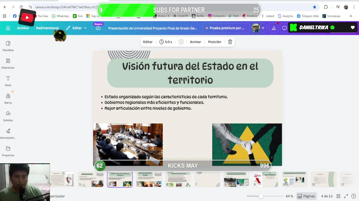
Task: Open the Analytics bookmark
Action: [285, 16]
